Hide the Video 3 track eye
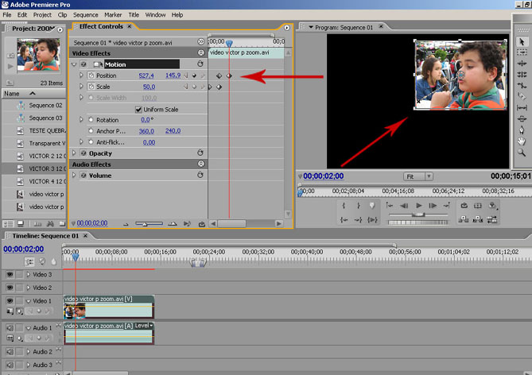The width and height of the screenshot is (532, 375). (x=10, y=274)
